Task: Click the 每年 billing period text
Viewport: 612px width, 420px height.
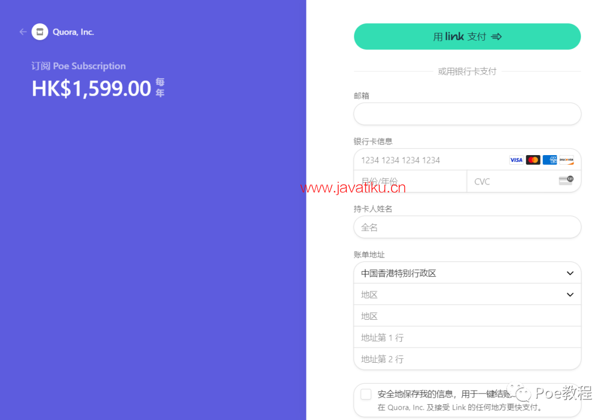Action: tap(160, 87)
